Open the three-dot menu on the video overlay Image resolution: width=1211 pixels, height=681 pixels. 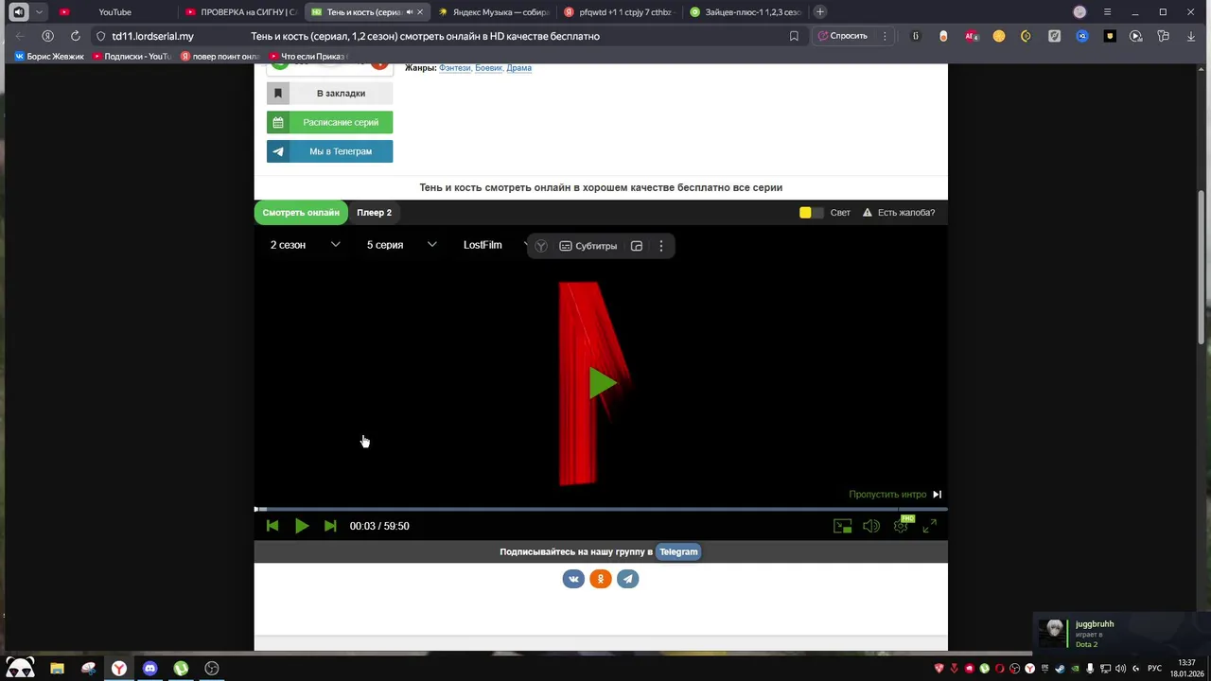[x=661, y=246]
